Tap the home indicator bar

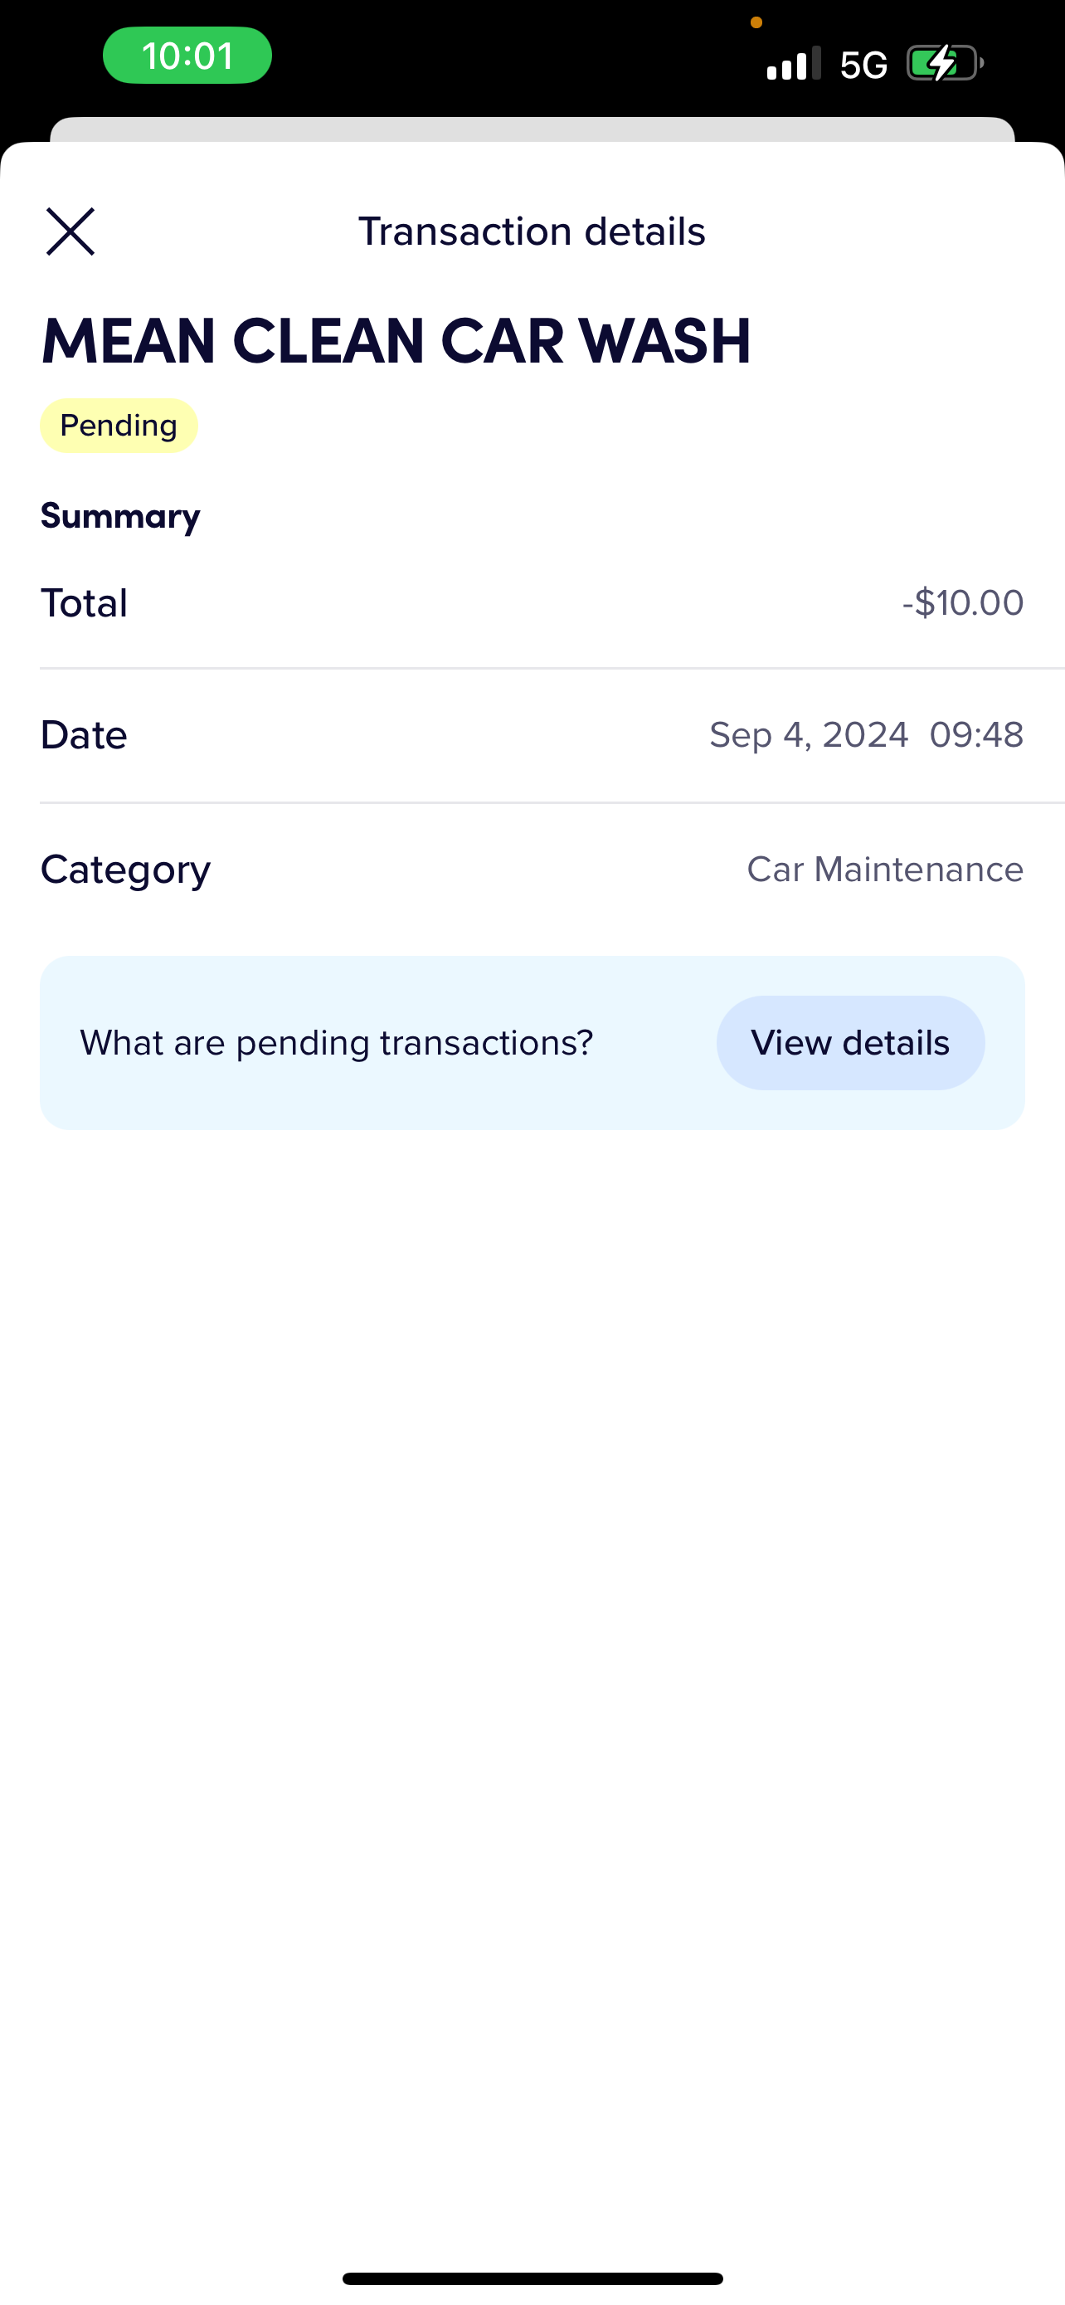532,2278
